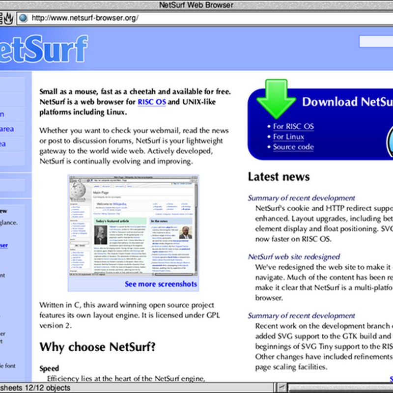Open the Wikipedia screenshot thumbnail
The height and width of the screenshot is (393, 393).
[x=133, y=226]
